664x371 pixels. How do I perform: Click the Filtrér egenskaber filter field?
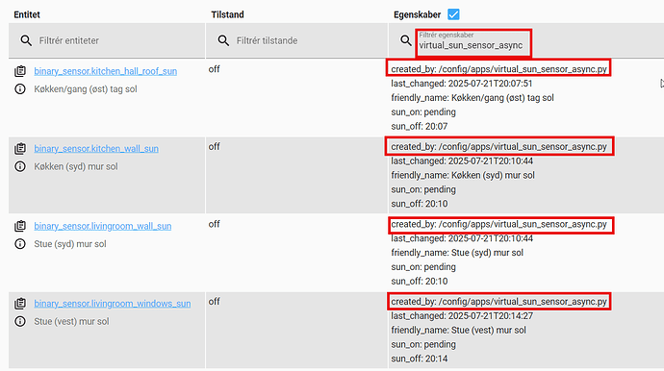[x=473, y=42]
